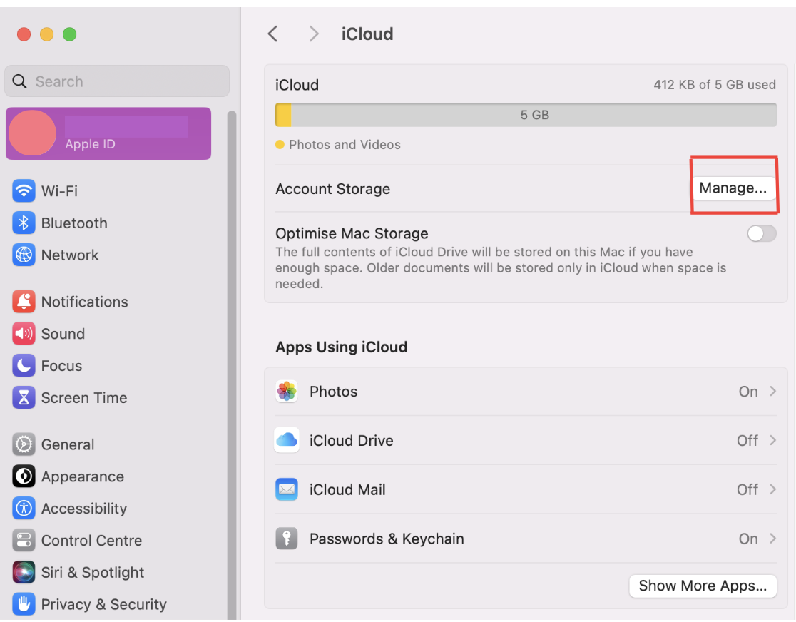Click the iCloud Drive cloud icon
The height and width of the screenshot is (622, 796).
[287, 440]
